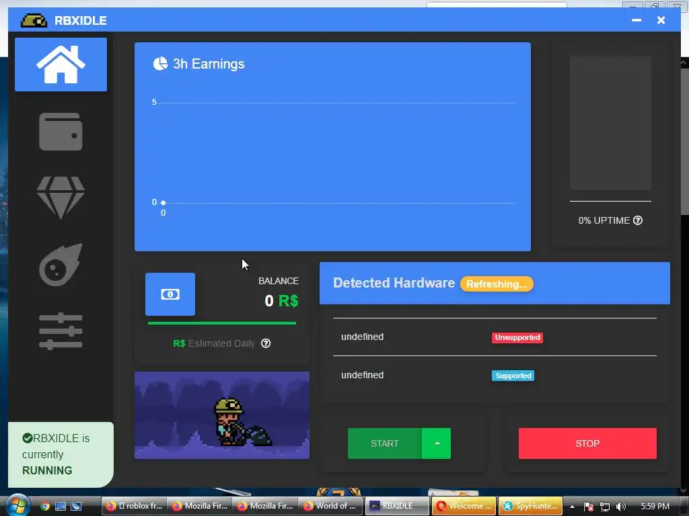Switch to the SpyHunter taskbar item
Image resolution: width=689 pixels, height=516 pixels.
click(x=530, y=506)
